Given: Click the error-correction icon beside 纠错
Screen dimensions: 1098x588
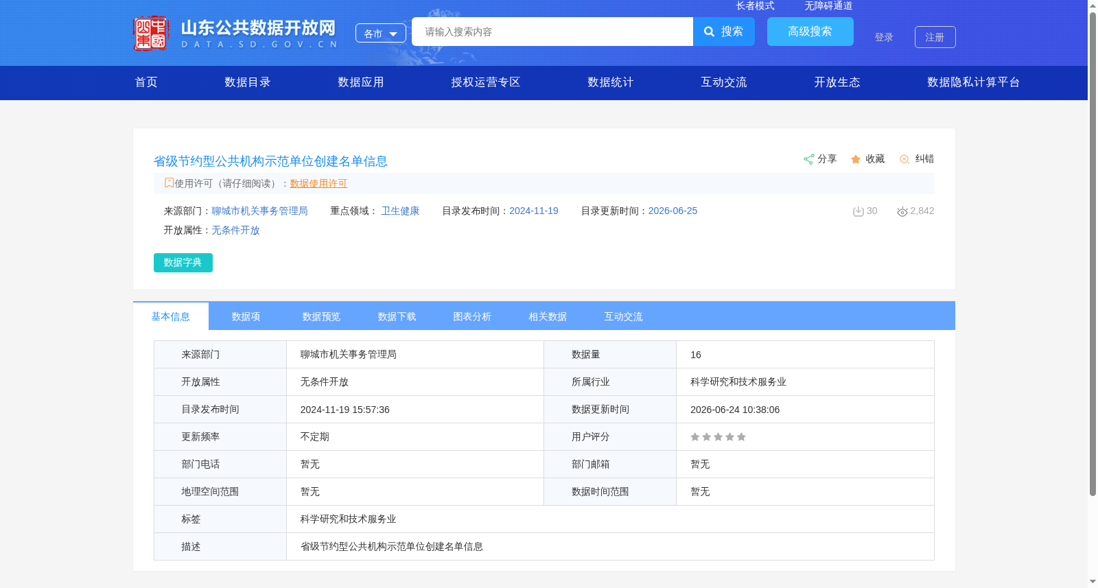Looking at the screenshot, I should [904, 159].
